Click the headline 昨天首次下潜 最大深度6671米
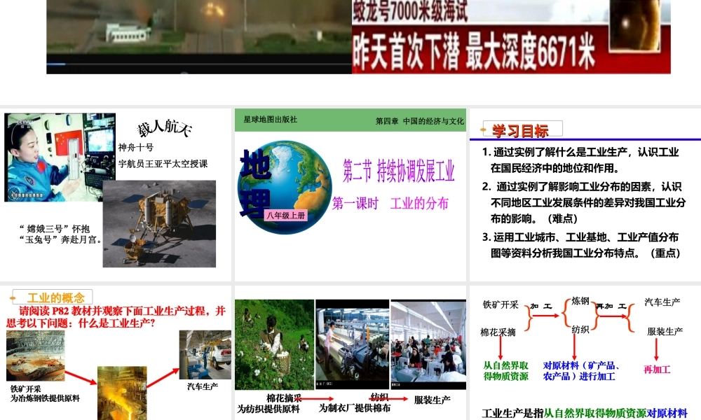The height and width of the screenshot is (420, 701). 474,52
